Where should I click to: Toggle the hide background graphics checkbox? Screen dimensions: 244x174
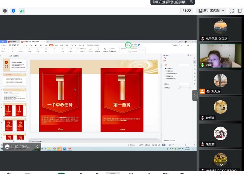(x=165, y=78)
